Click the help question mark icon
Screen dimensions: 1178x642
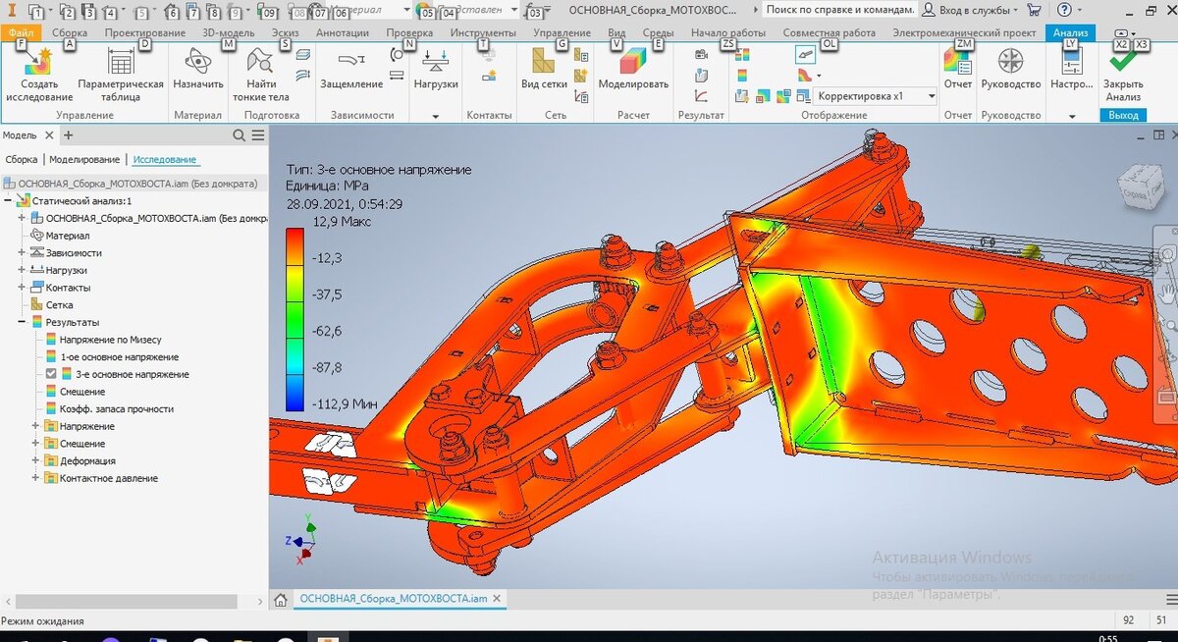[1064, 10]
